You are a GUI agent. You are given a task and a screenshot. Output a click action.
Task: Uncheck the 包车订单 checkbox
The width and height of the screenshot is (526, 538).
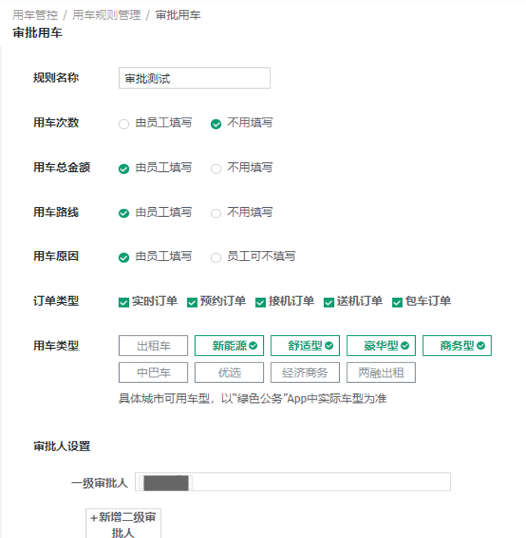(397, 302)
